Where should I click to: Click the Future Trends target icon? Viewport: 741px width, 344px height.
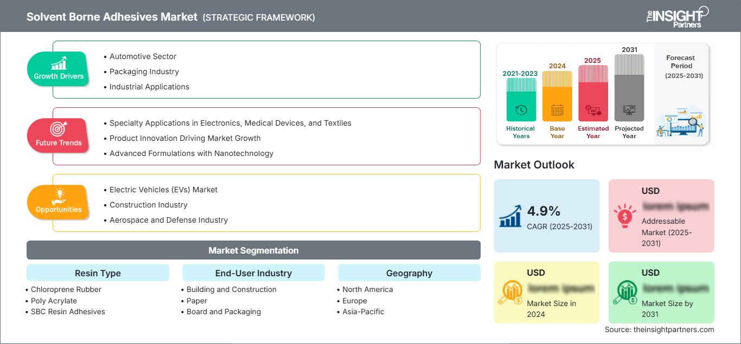59,129
